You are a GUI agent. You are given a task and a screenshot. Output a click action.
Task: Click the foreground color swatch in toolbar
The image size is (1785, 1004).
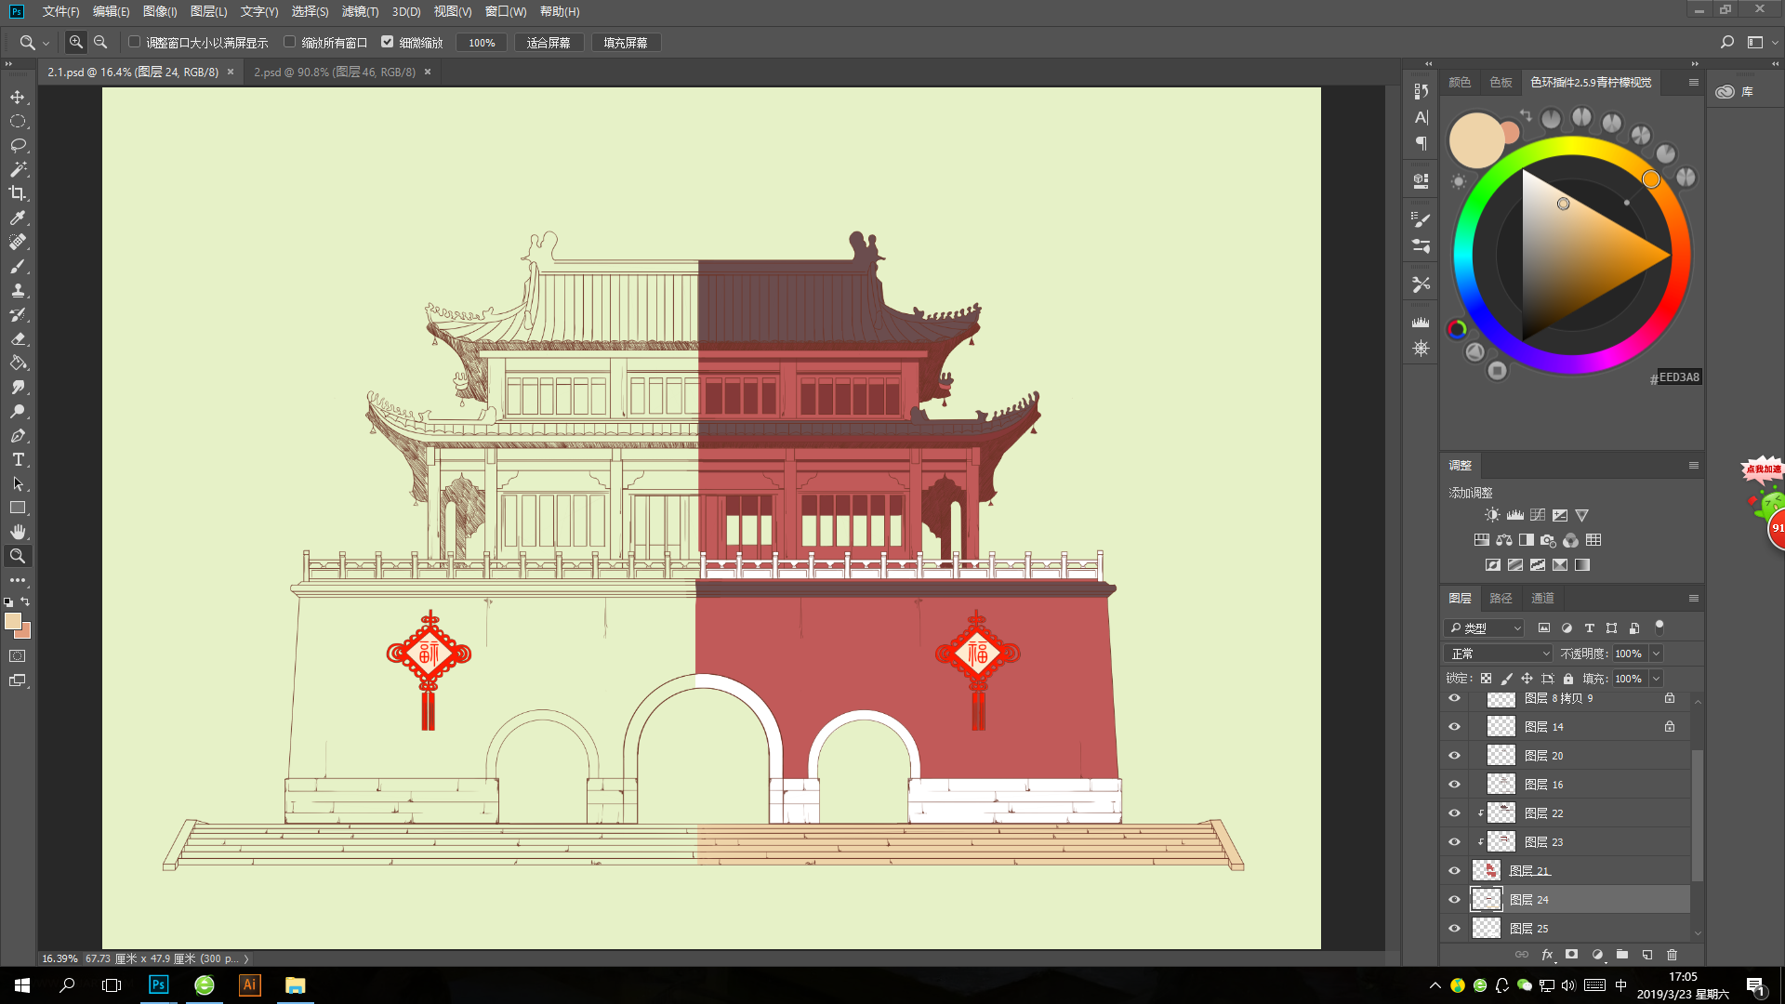(x=12, y=621)
